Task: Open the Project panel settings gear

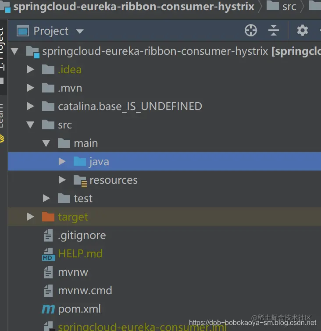Action: pyautogui.click(x=303, y=31)
